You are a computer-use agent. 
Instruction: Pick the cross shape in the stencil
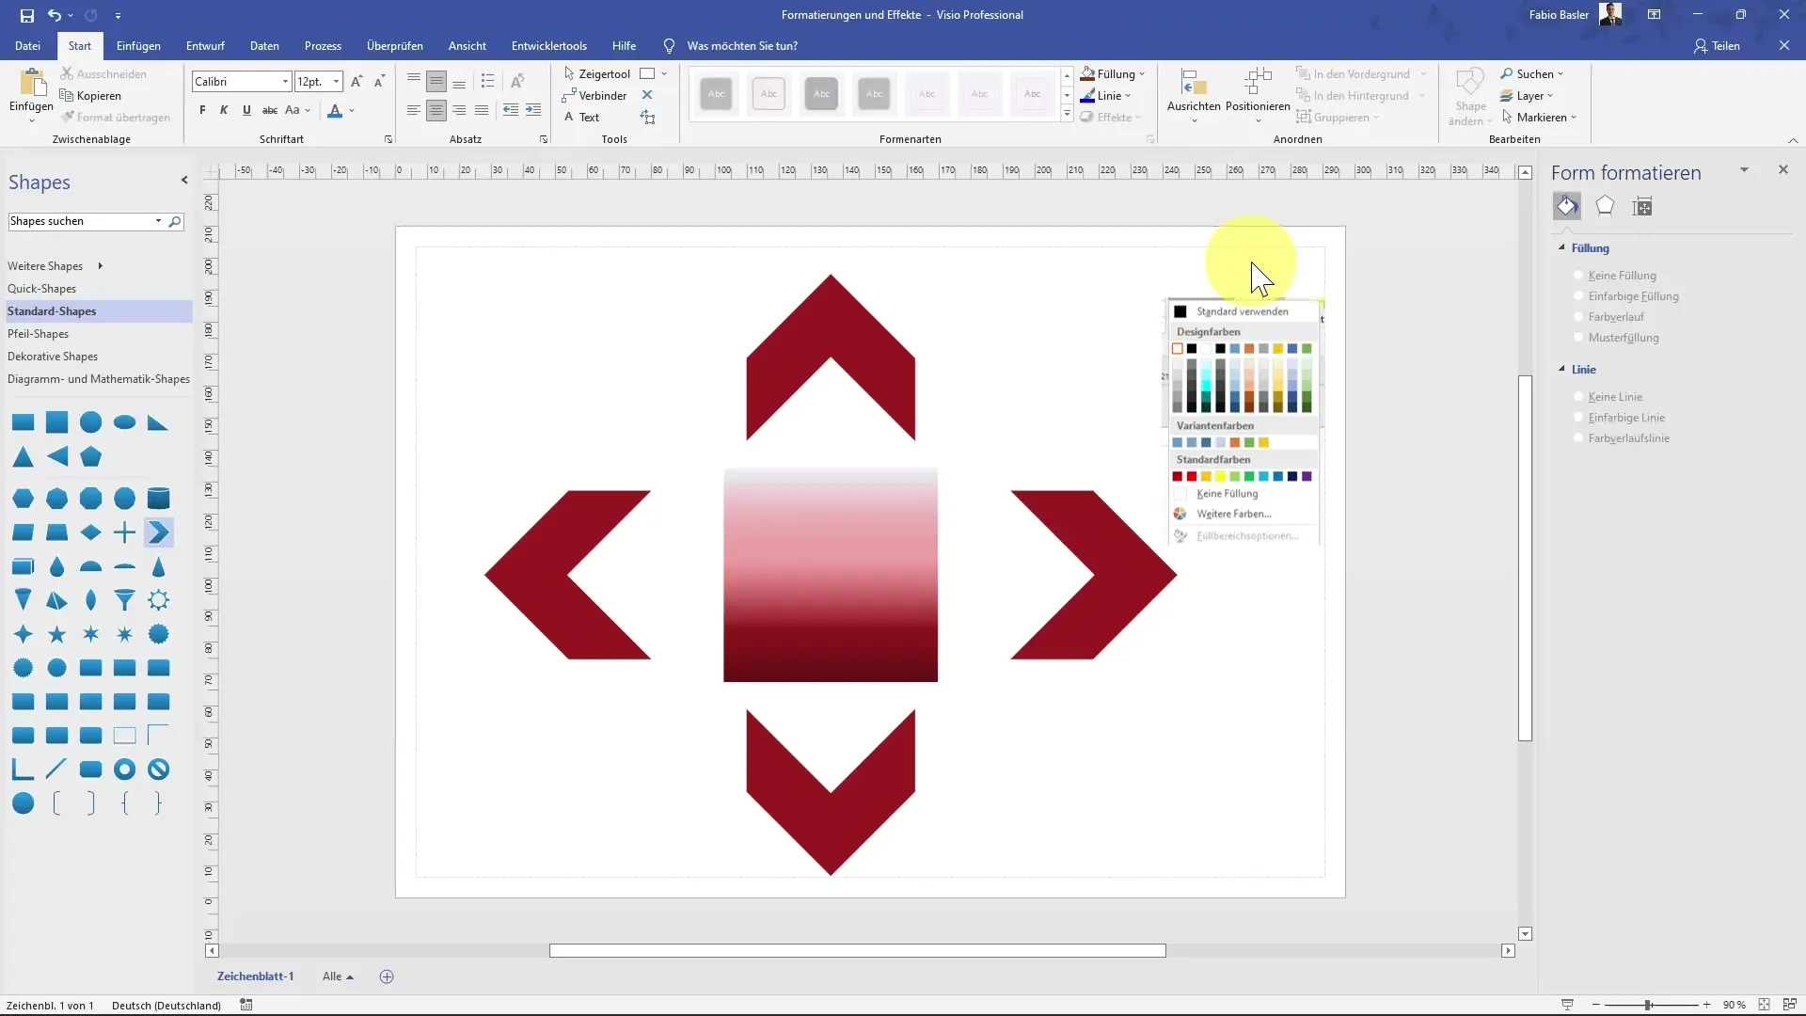pyautogui.click(x=124, y=532)
